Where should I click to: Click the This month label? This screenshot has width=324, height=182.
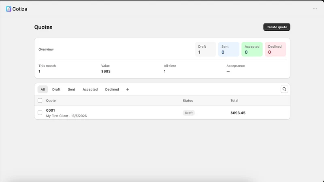point(47,66)
